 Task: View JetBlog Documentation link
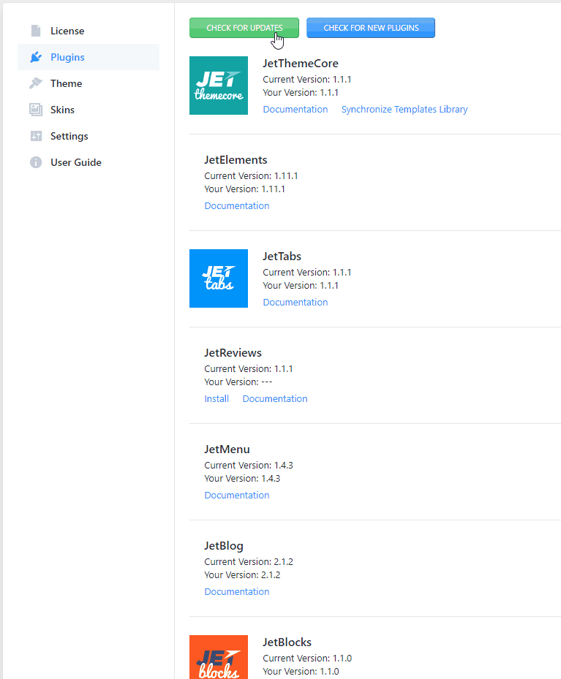pyautogui.click(x=237, y=592)
